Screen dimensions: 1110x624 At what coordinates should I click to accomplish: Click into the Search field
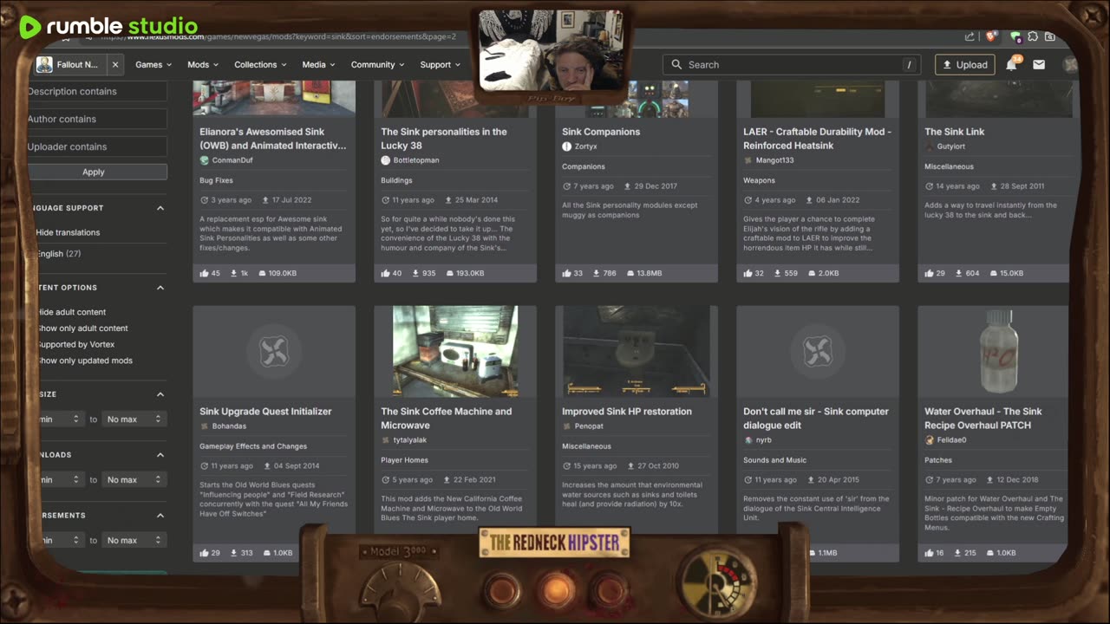(791, 64)
